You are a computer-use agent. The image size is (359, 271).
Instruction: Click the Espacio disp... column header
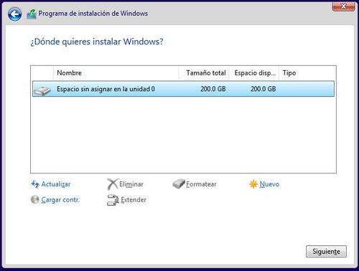point(254,73)
